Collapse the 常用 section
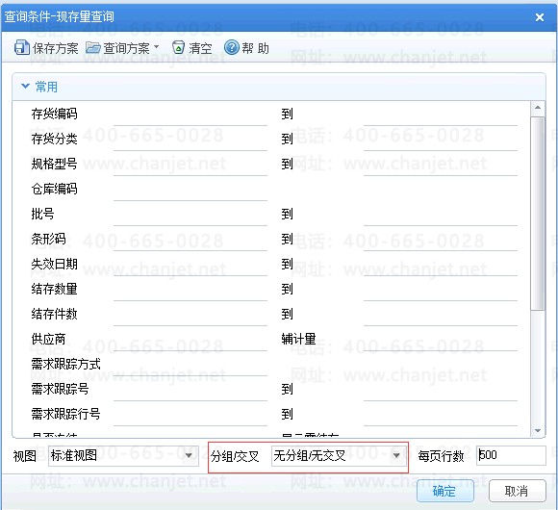This screenshot has height=510, width=558. pos(25,87)
